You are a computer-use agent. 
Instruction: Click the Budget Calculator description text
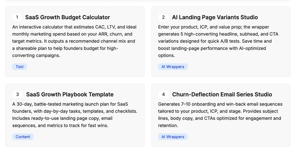click(x=74, y=41)
